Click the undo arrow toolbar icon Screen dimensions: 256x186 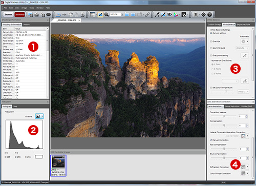[x=58, y=15]
